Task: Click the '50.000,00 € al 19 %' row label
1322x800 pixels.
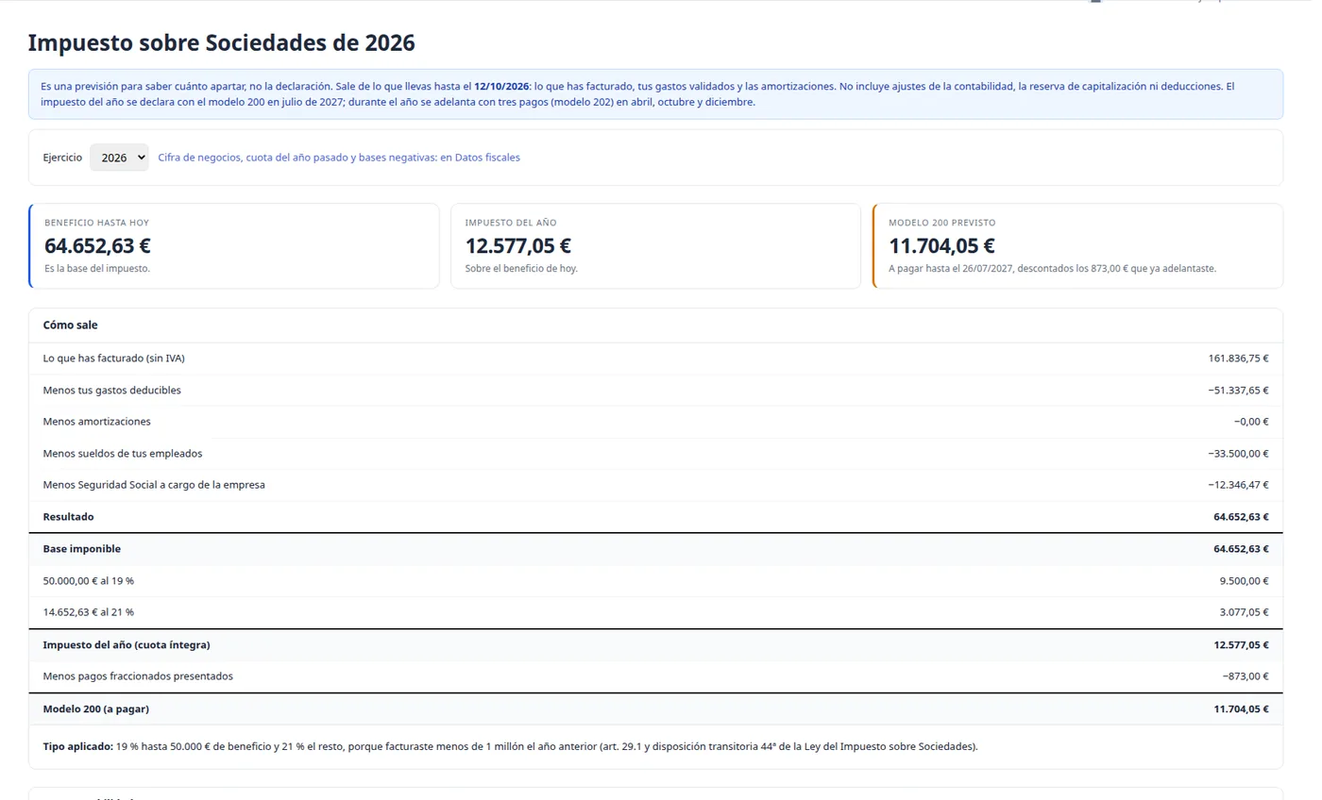Action: click(88, 581)
